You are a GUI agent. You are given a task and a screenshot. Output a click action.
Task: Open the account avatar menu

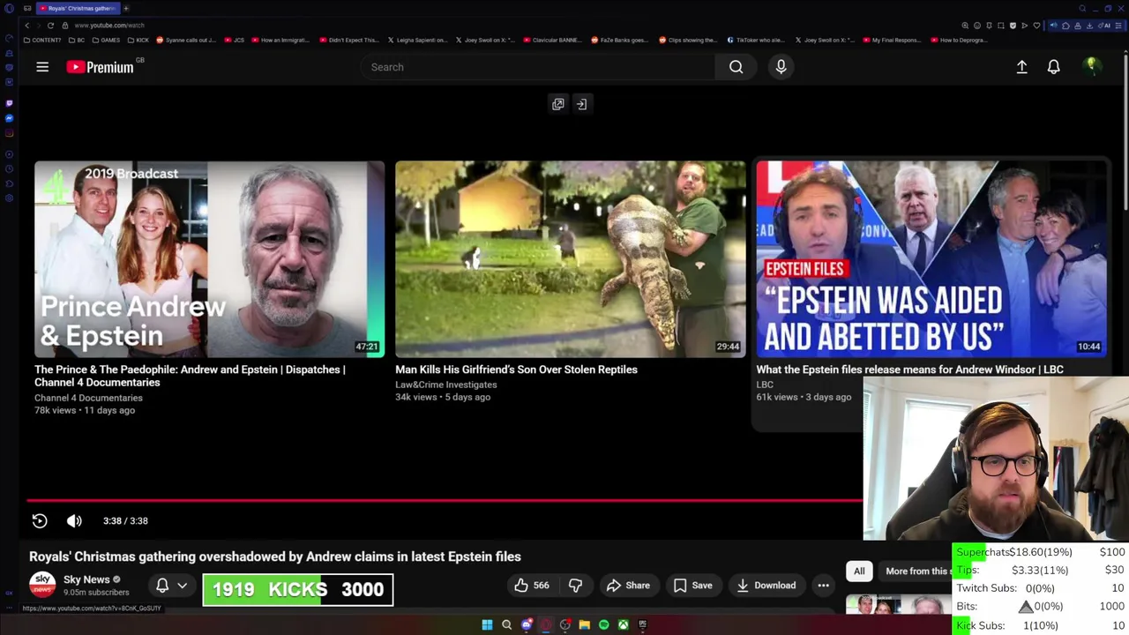(x=1091, y=67)
